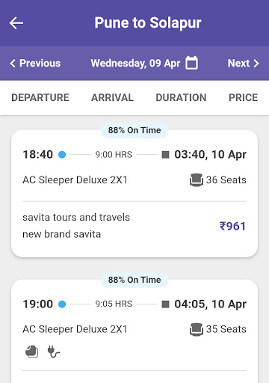
Task: Tap the blanket amenity icon
Action: pyautogui.click(x=32, y=352)
